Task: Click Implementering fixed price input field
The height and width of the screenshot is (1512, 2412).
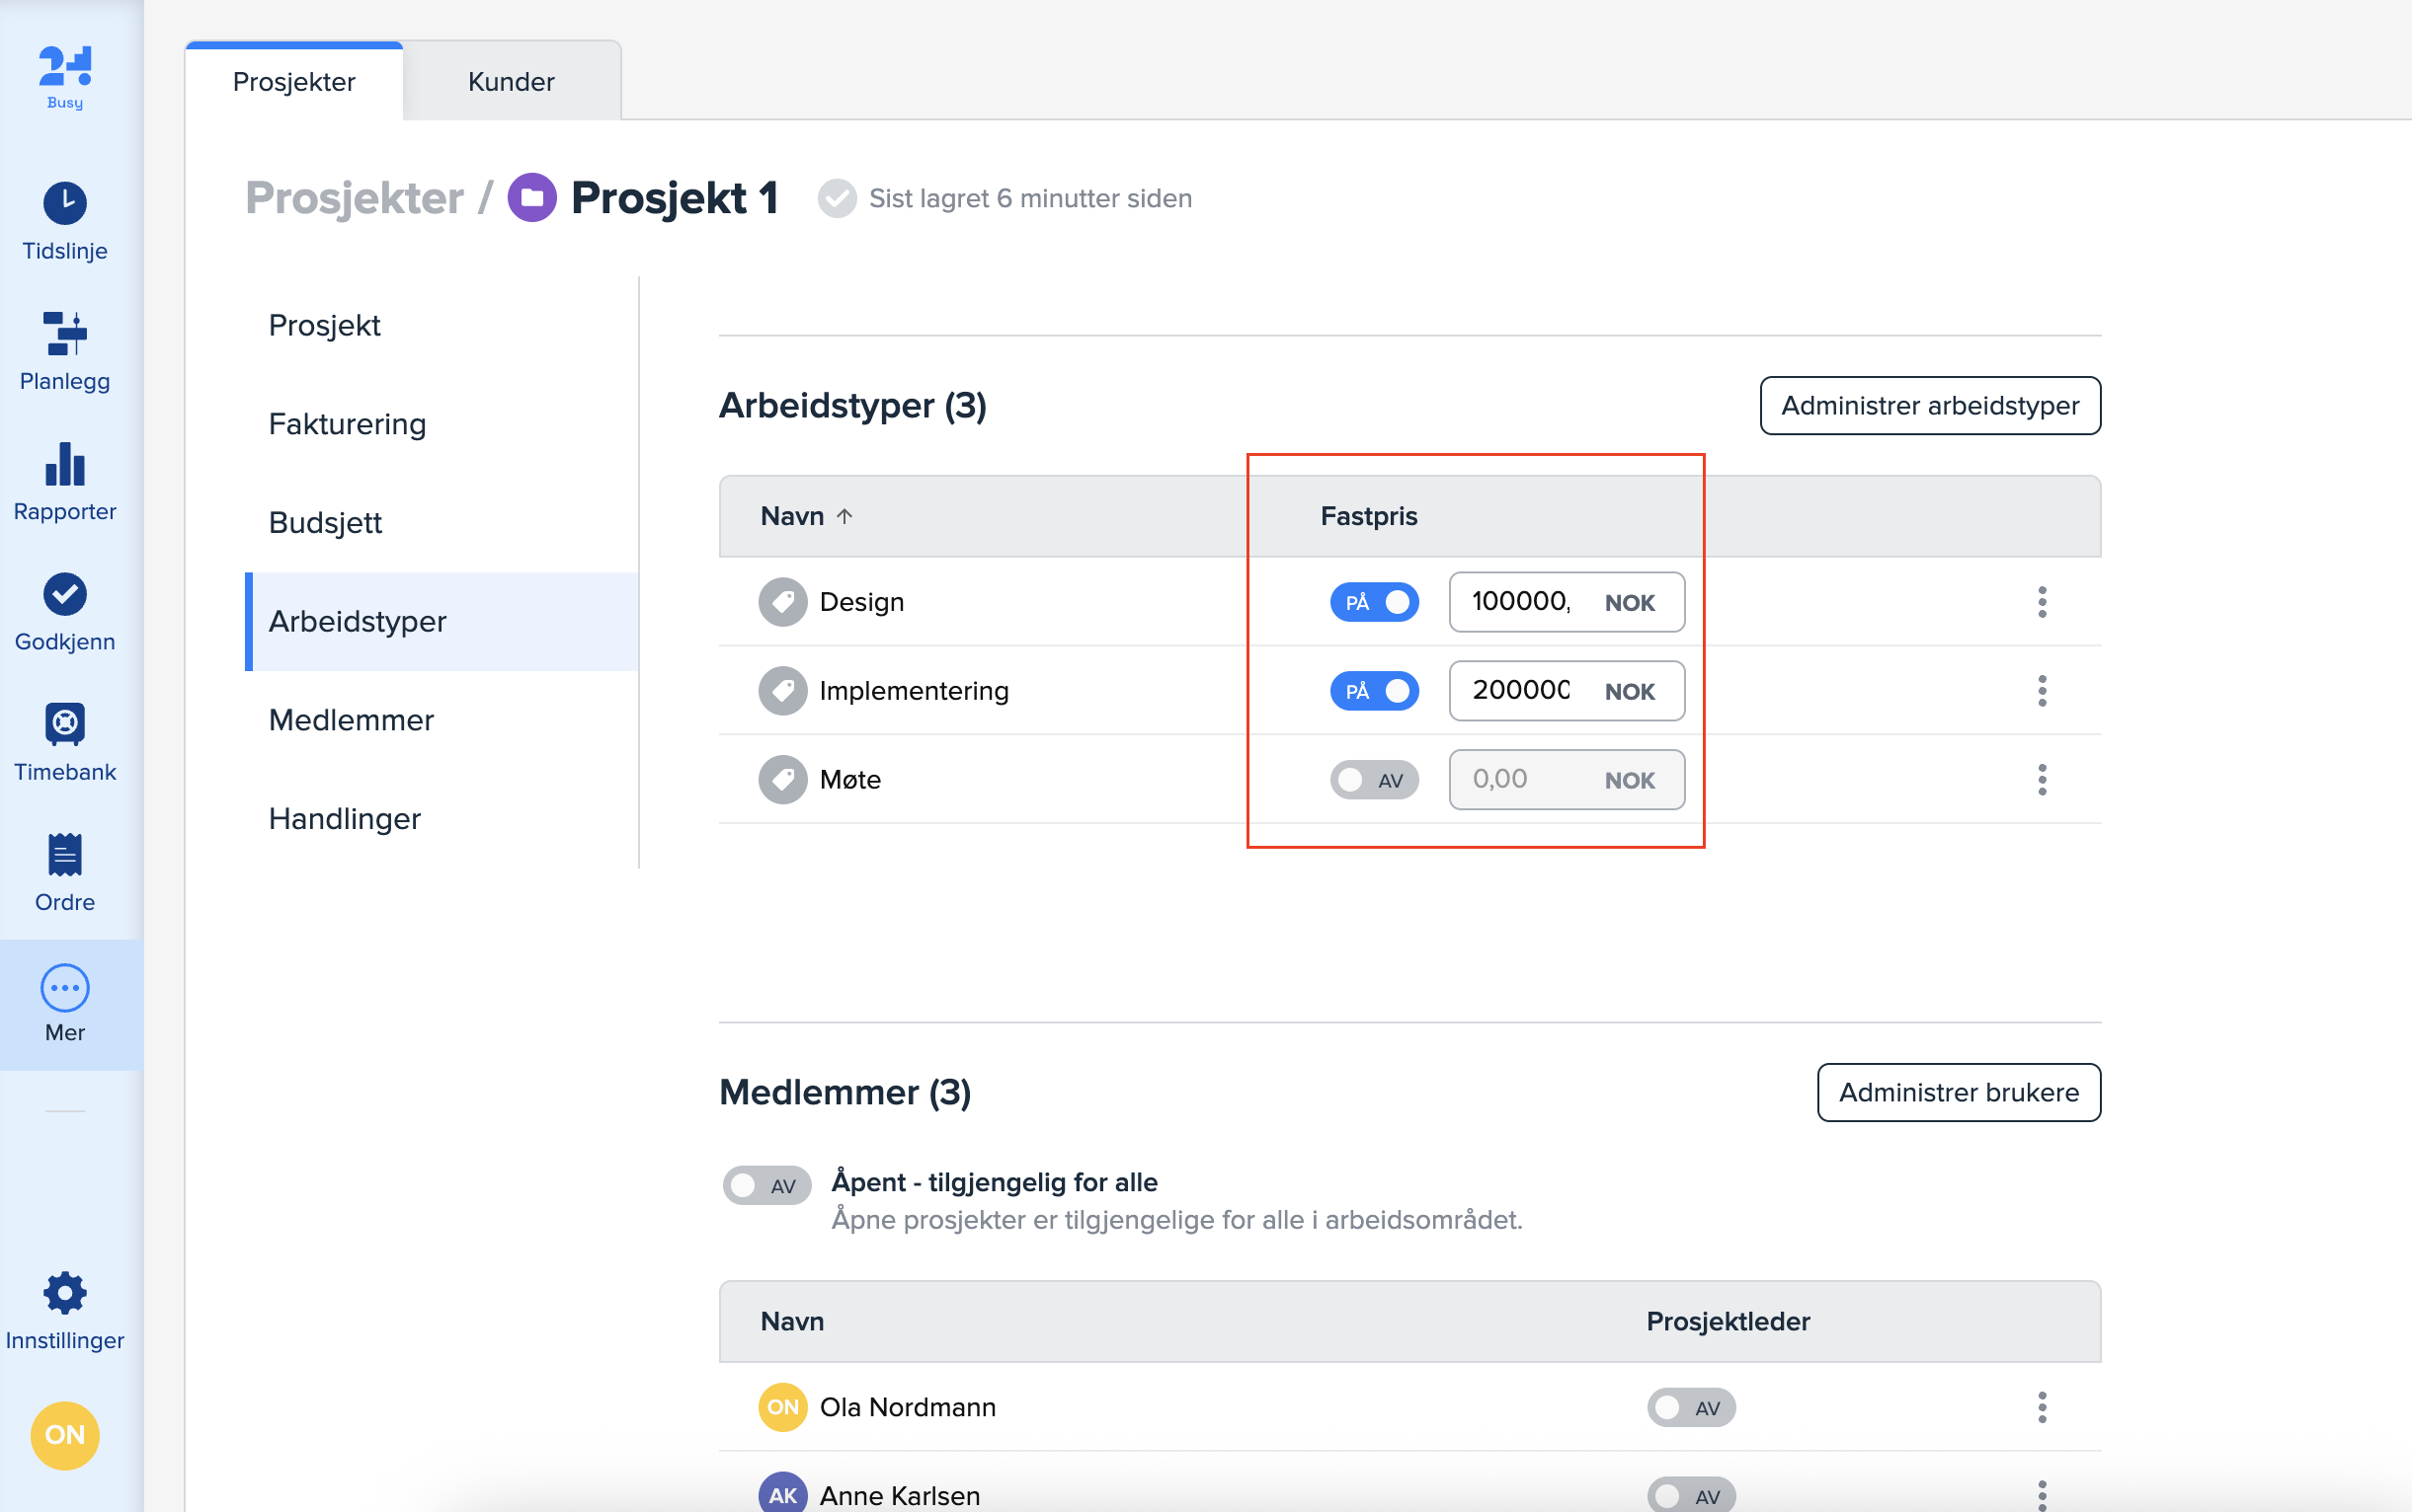Action: click(x=1521, y=691)
